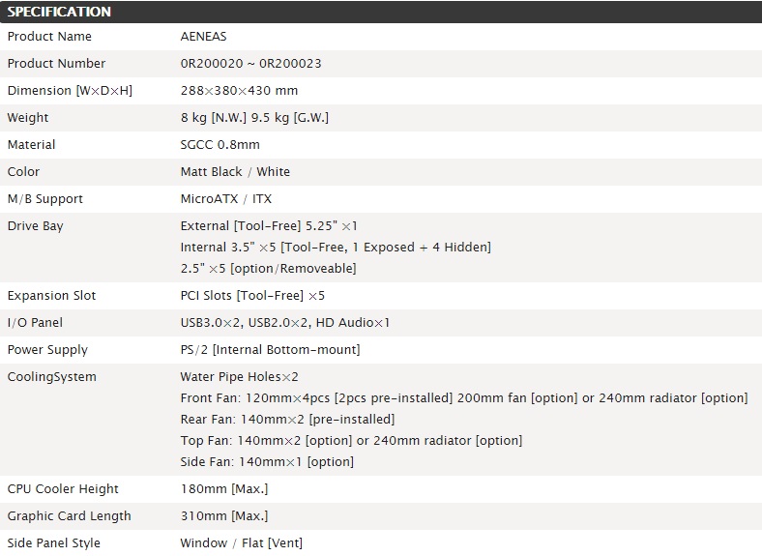Image resolution: width=762 pixels, height=556 pixels.
Task: Select the product number 0R200020 ~ 0R200023
Action: point(250,64)
